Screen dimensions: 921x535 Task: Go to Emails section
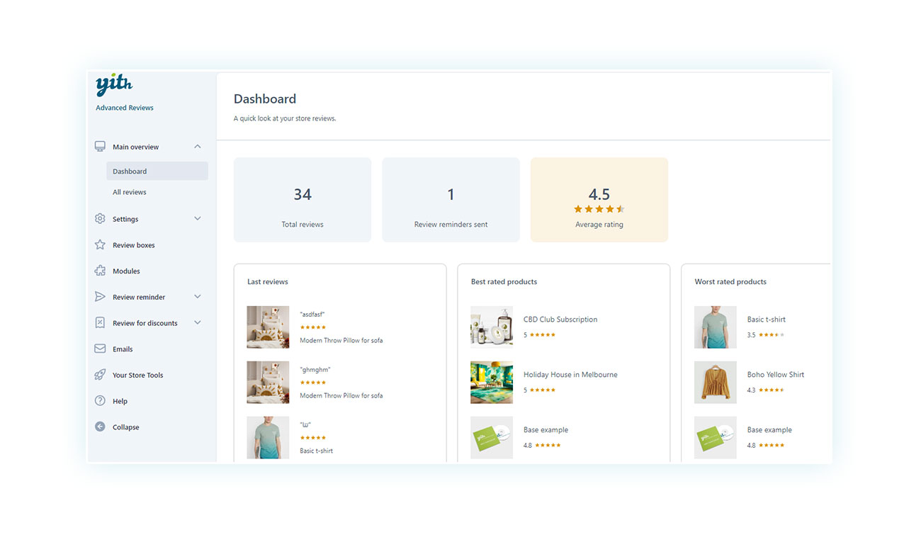[123, 349]
